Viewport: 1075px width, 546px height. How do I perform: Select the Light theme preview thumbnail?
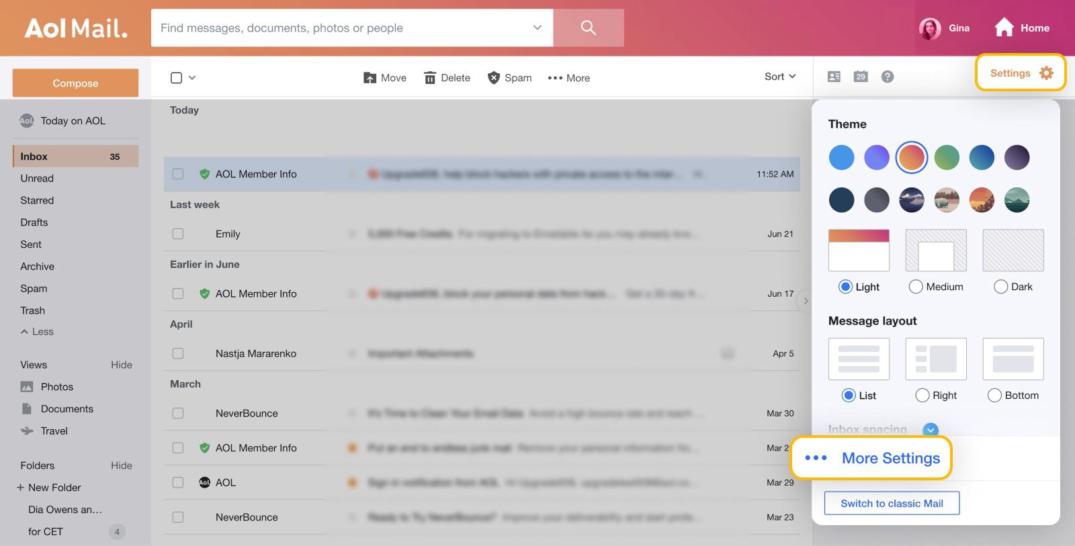pos(859,251)
